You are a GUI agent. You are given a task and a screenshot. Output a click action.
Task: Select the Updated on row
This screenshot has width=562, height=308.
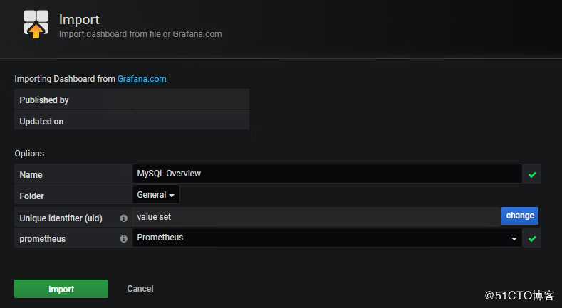coord(131,121)
